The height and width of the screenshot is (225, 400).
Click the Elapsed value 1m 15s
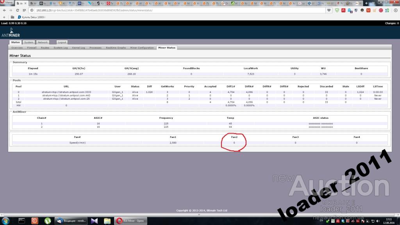[33, 74]
